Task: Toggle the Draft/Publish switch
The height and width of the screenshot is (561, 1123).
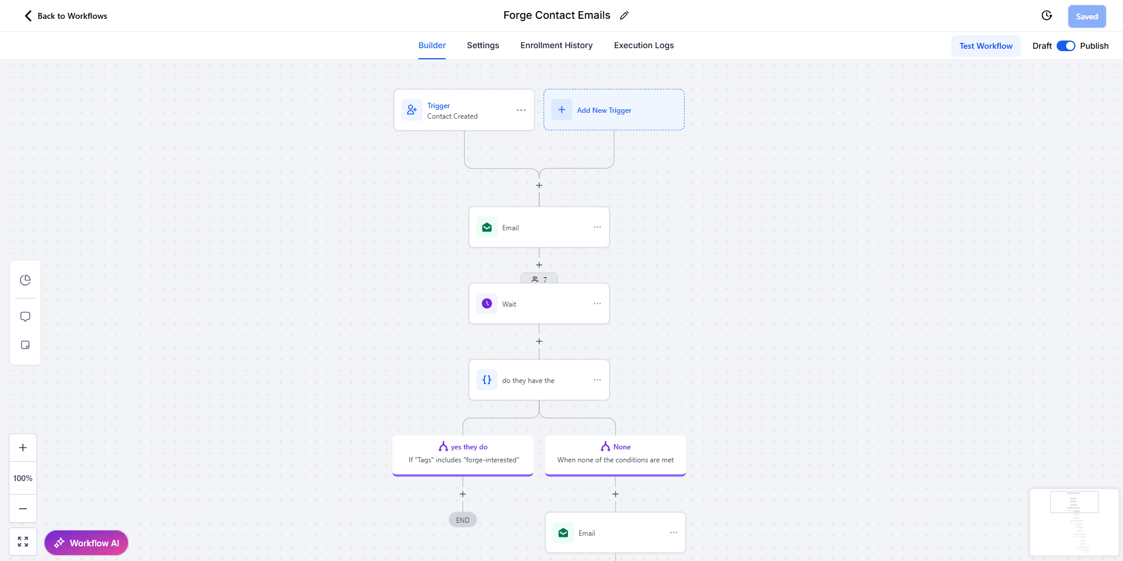Action: 1065,46
